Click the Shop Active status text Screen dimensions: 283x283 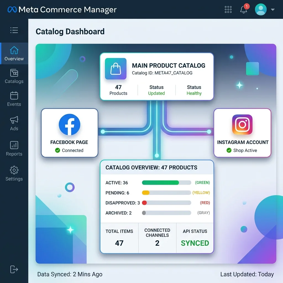(x=245, y=151)
